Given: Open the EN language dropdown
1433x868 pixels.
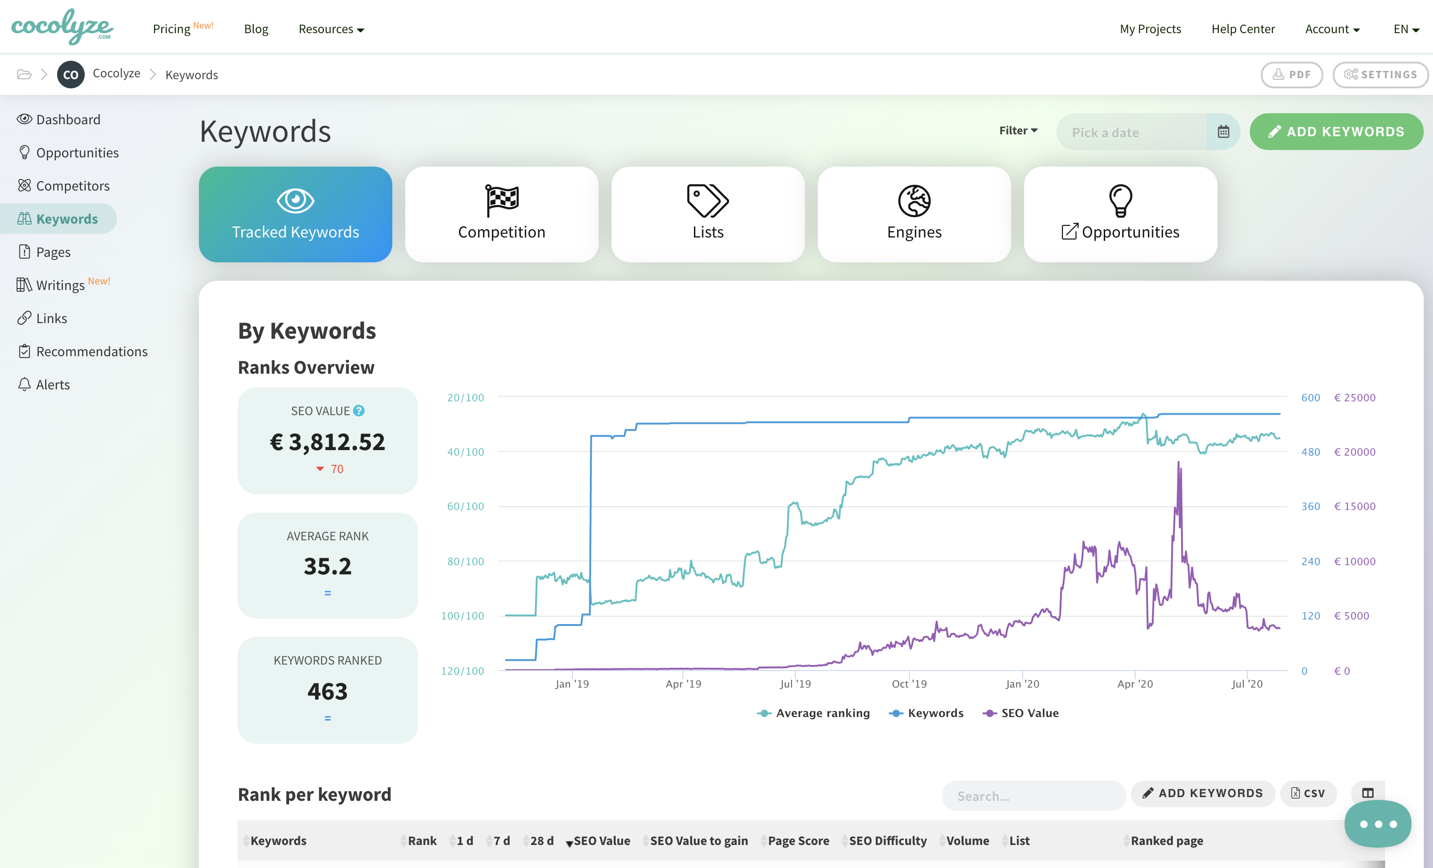Looking at the screenshot, I should (1406, 29).
